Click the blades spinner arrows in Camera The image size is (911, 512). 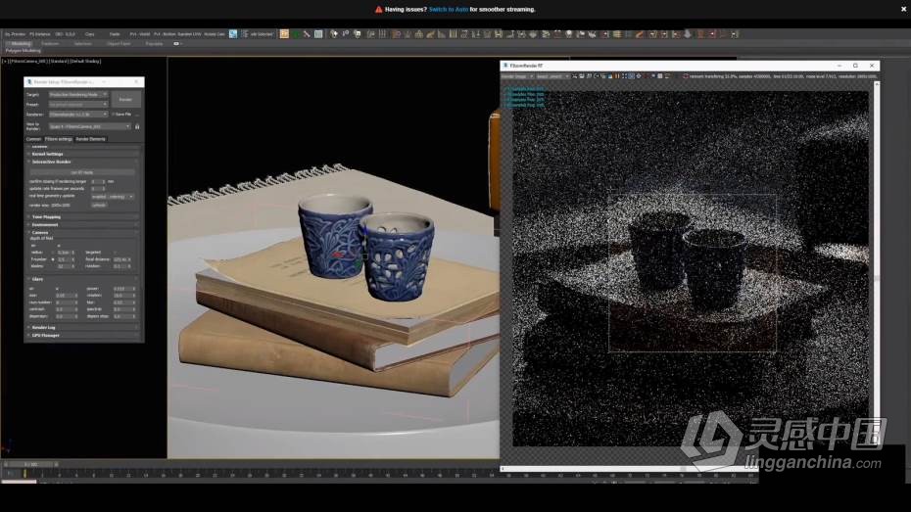(x=73, y=266)
